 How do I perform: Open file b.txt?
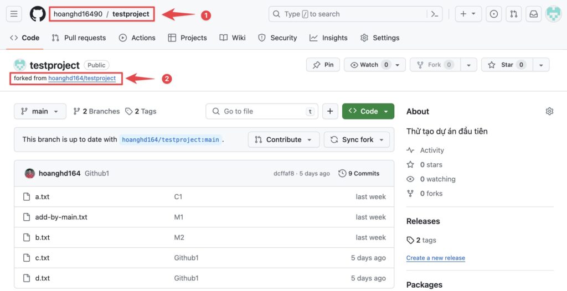[42, 237]
